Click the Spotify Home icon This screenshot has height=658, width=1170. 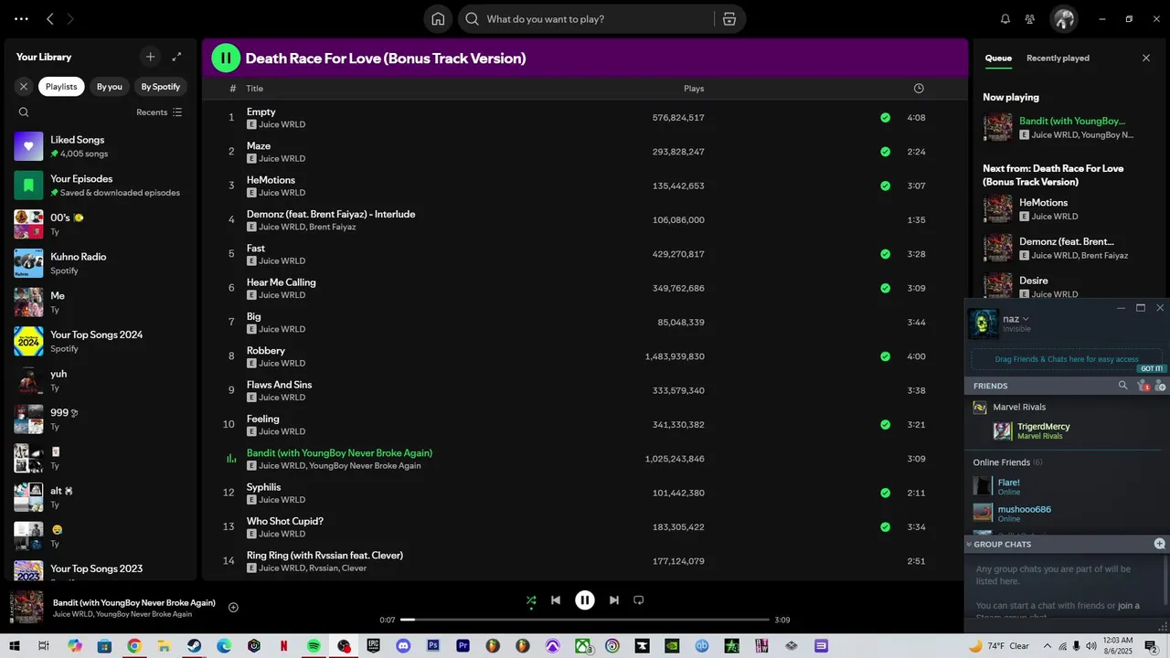(x=438, y=19)
